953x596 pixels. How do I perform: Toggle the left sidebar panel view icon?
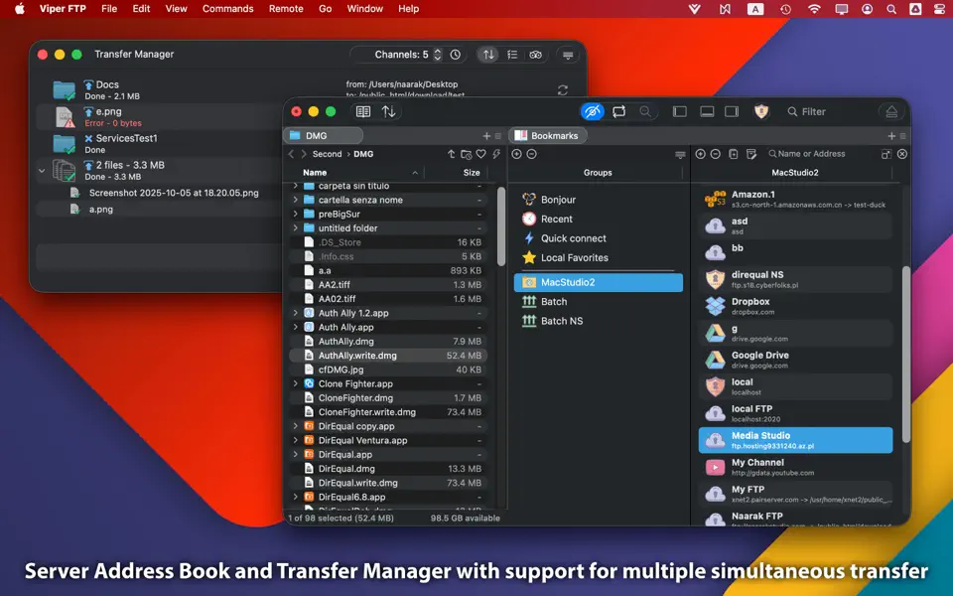[x=681, y=111]
